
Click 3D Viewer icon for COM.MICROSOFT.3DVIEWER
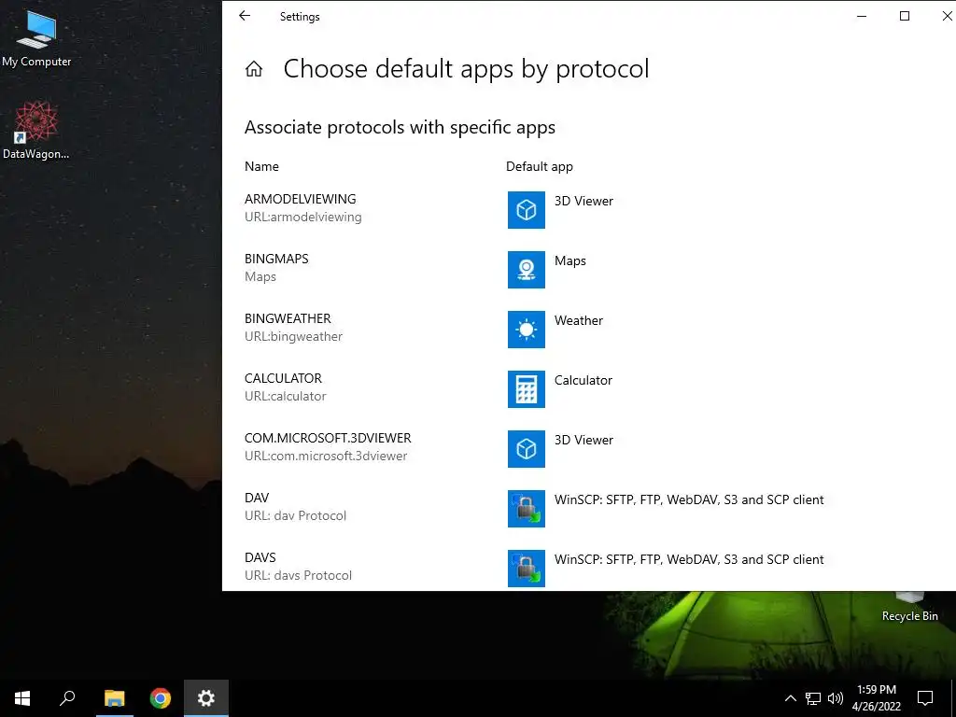coord(527,449)
